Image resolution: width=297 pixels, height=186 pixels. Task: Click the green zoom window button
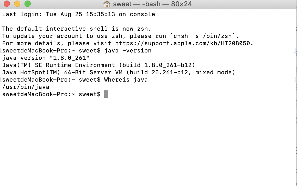coord(28,4)
